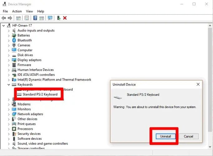Expand the Intel(R) Dynamic Platform chevron
The width and height of the screenshot is (213, 156).
(9, 80)
